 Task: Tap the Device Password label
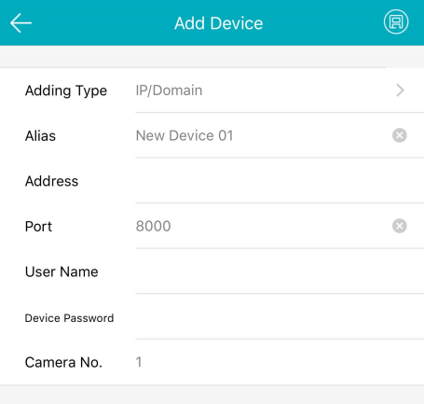(x=69, y=318)
